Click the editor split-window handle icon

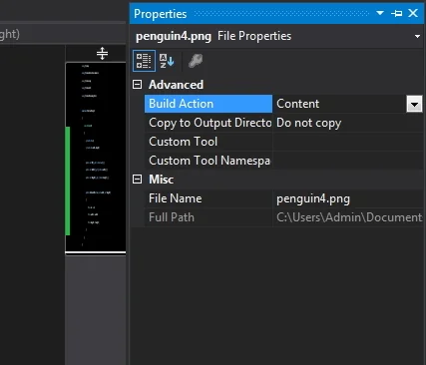click(102, 53)
